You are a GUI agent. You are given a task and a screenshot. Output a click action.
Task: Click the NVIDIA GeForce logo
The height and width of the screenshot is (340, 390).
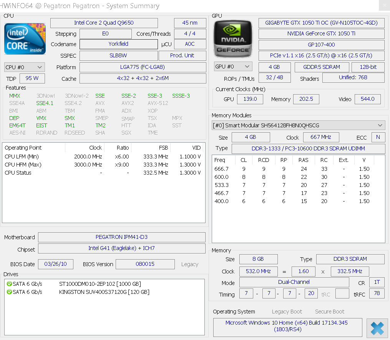(233, 39)
